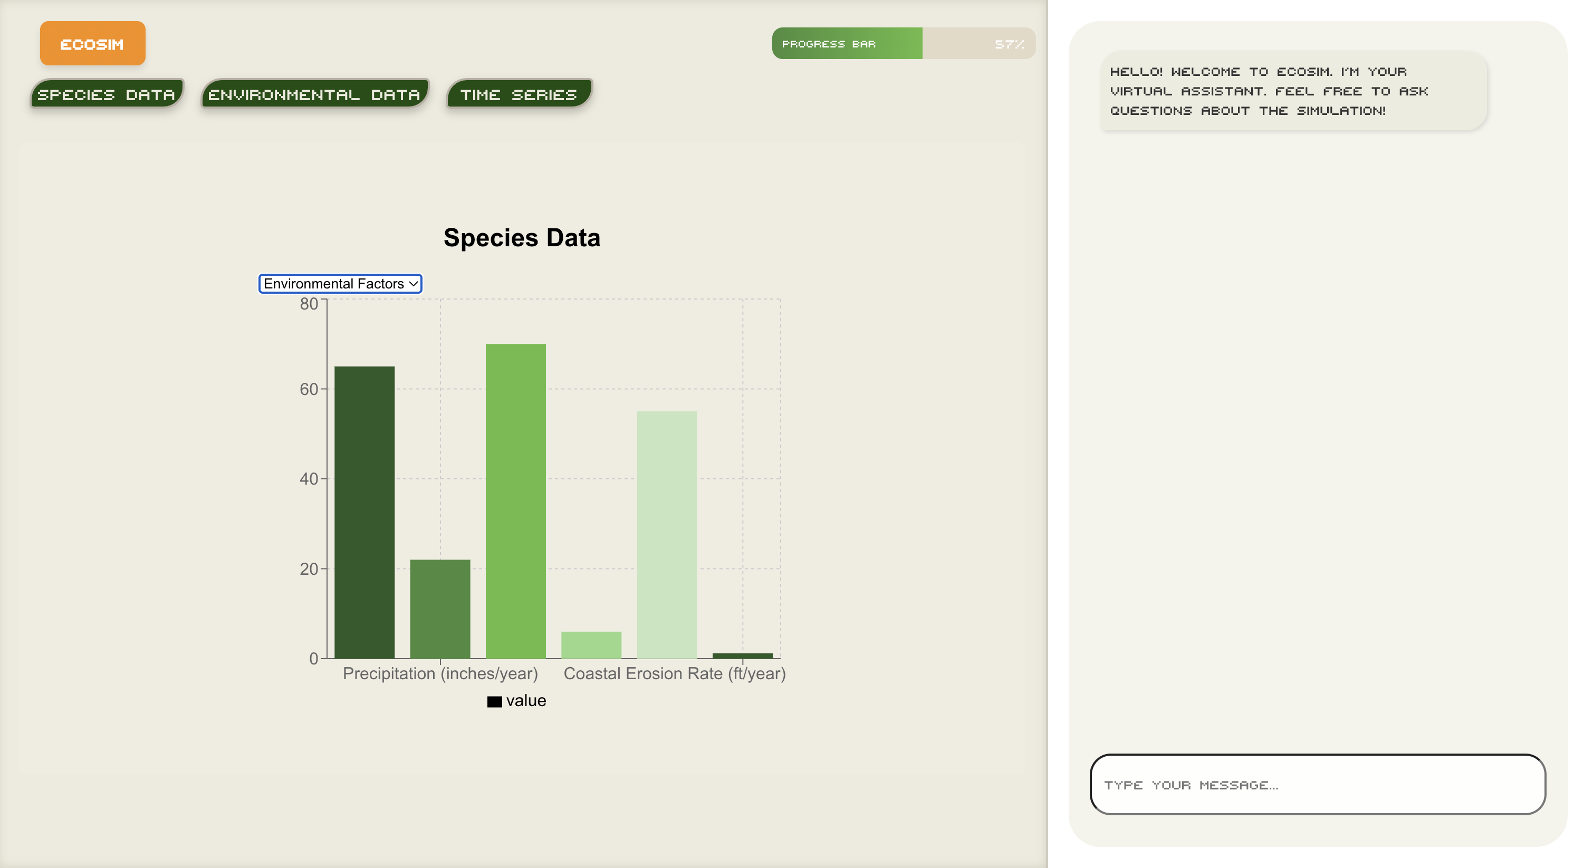The width and height of the screenshot is (1593, 868).
Task: Click the second medium green bar
Action: coord(440,609)
